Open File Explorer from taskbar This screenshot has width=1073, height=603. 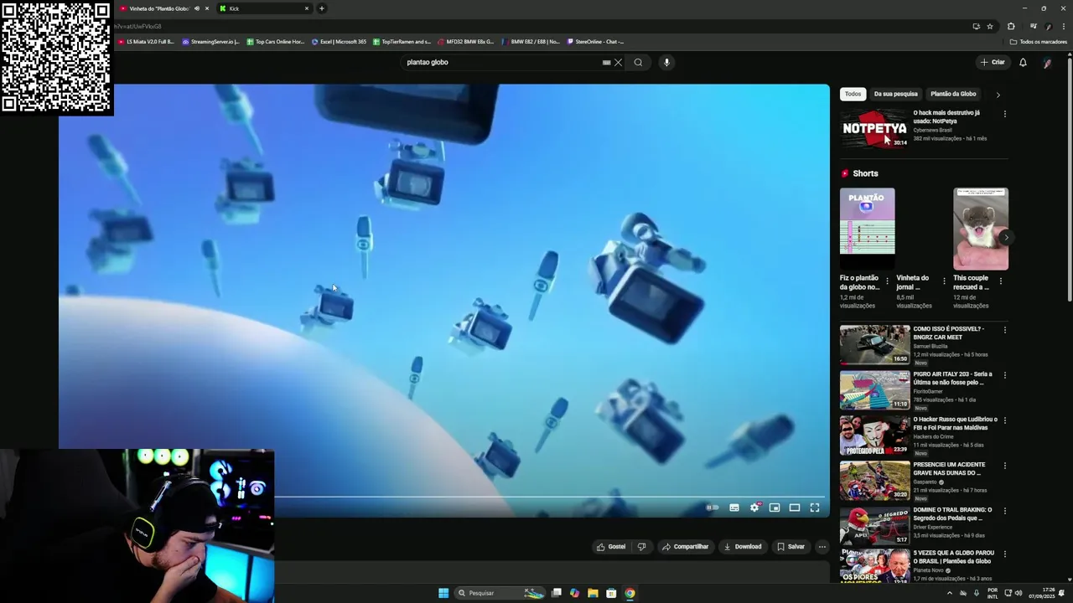pyautogui.click(x=593, y=593)
